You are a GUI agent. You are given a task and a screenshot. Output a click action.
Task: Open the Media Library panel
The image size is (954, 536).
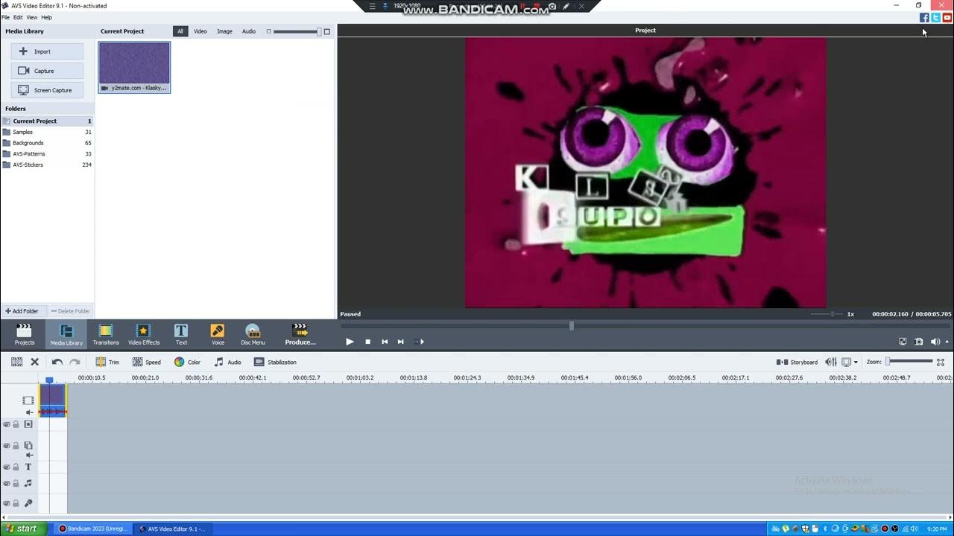(x=66, y=334)
